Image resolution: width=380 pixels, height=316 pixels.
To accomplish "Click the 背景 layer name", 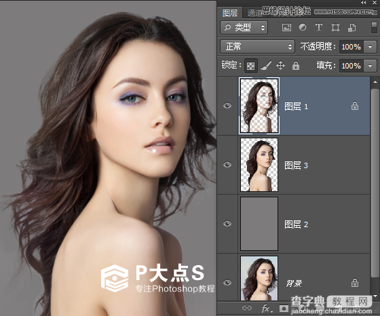I will pos(294,283).
